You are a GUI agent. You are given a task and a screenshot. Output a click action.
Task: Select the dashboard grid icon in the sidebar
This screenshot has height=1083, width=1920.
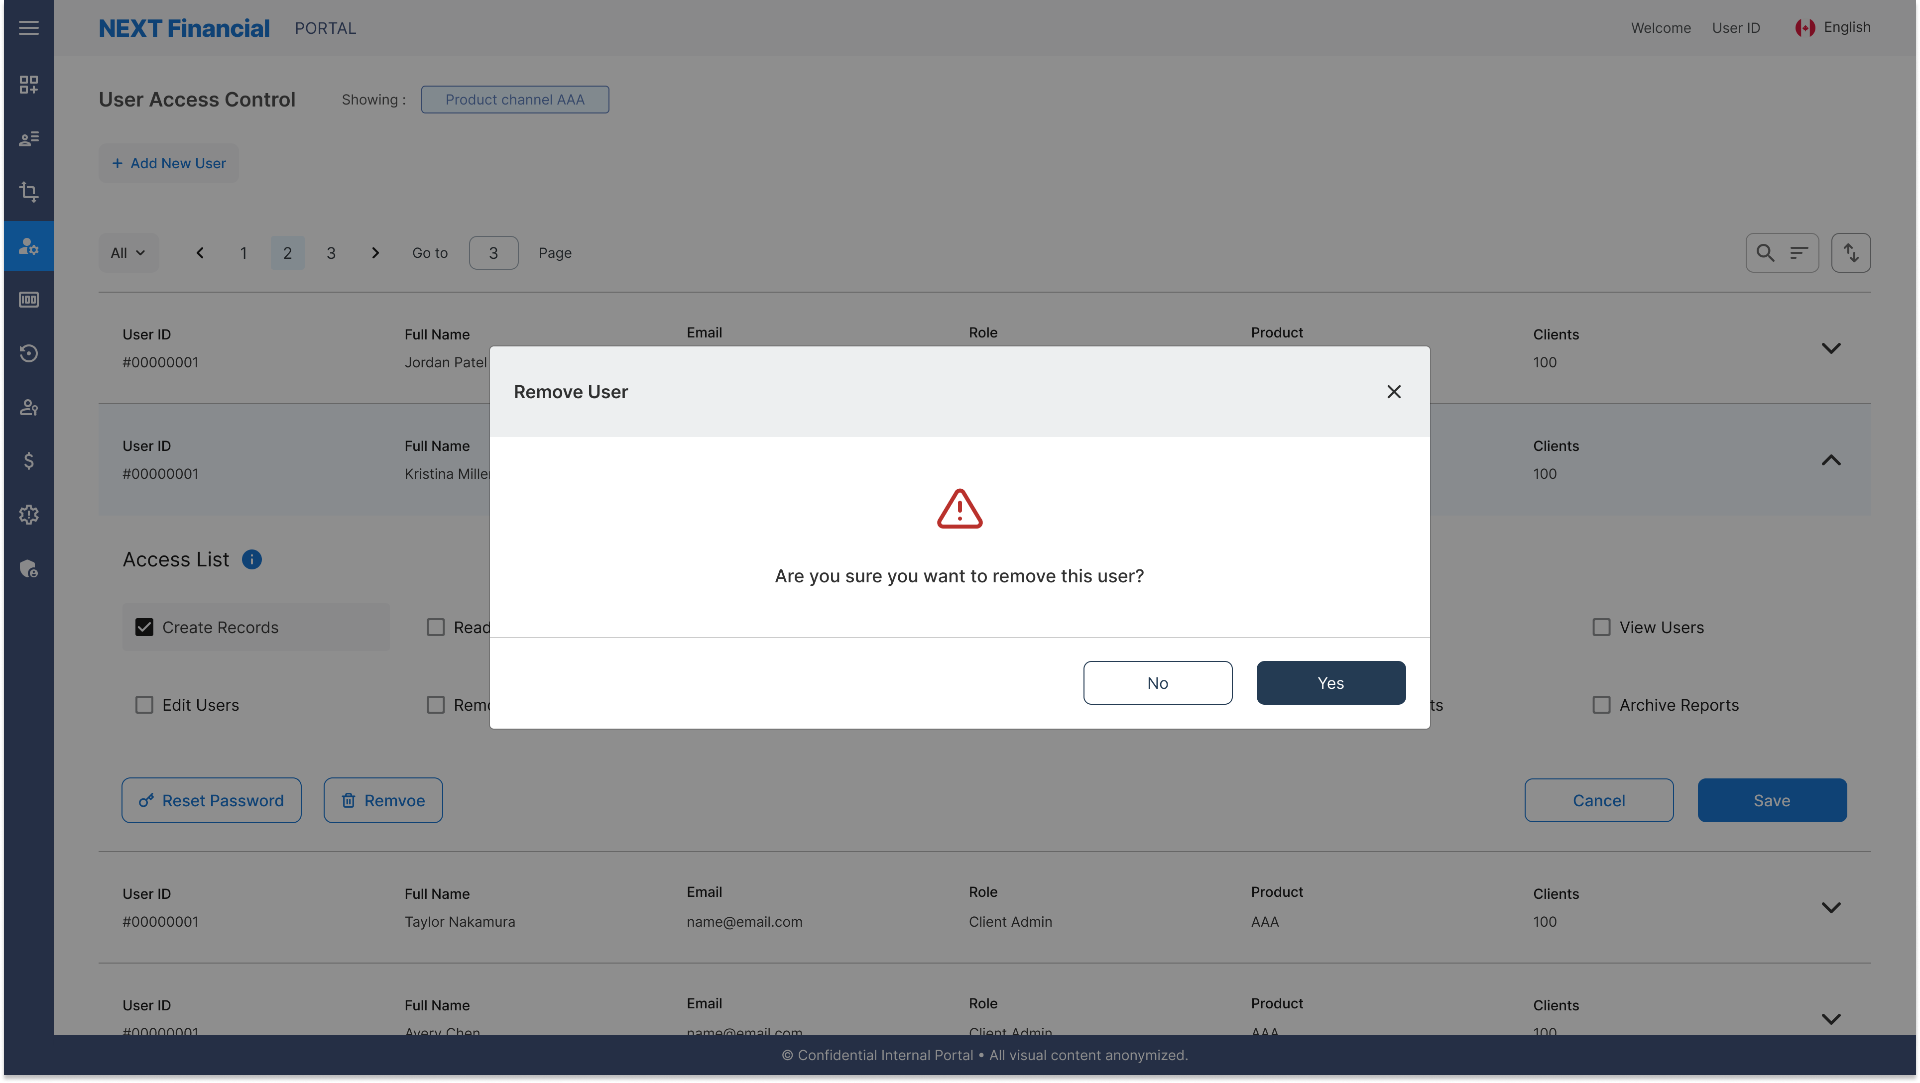(x=28, y=84)
